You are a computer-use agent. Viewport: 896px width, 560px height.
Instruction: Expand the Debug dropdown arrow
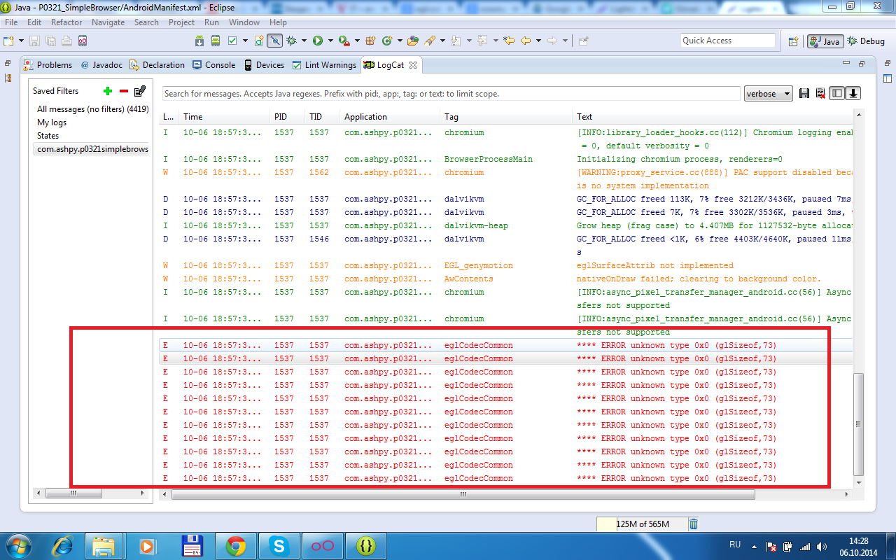[304, 41]
